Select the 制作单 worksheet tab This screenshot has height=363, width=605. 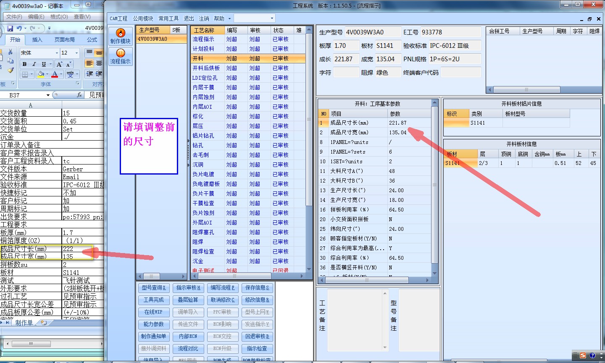tap(24, 323)
